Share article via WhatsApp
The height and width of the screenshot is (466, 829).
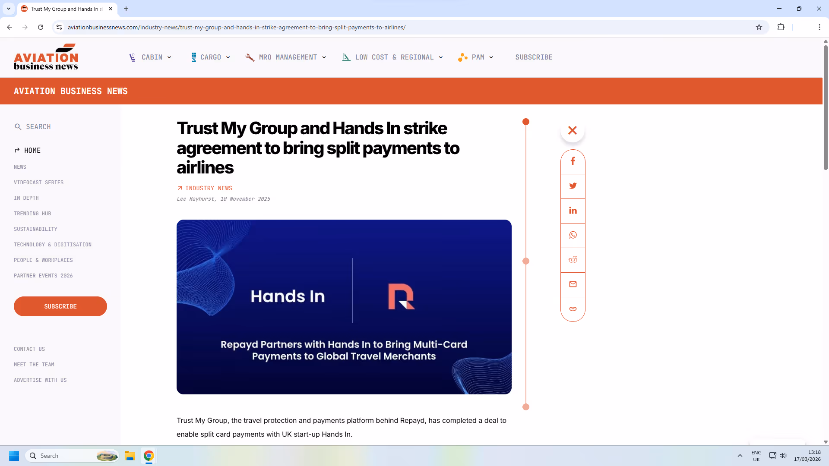tap(573, 235)
